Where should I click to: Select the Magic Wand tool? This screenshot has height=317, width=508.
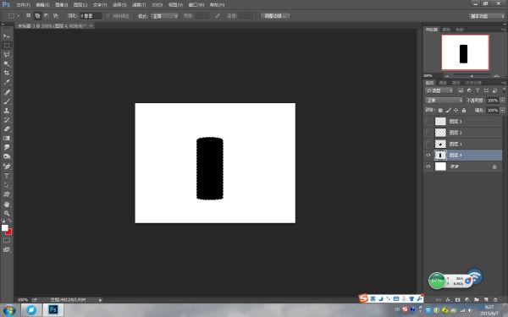(x=7, y=63)
